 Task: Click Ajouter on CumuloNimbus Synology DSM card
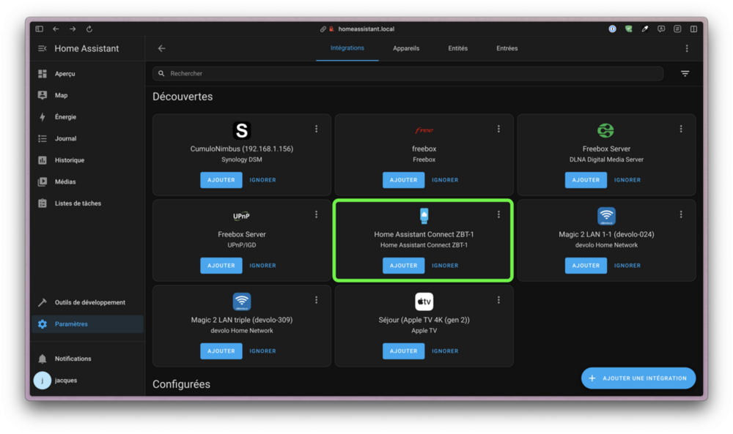[x=221, y=179]
